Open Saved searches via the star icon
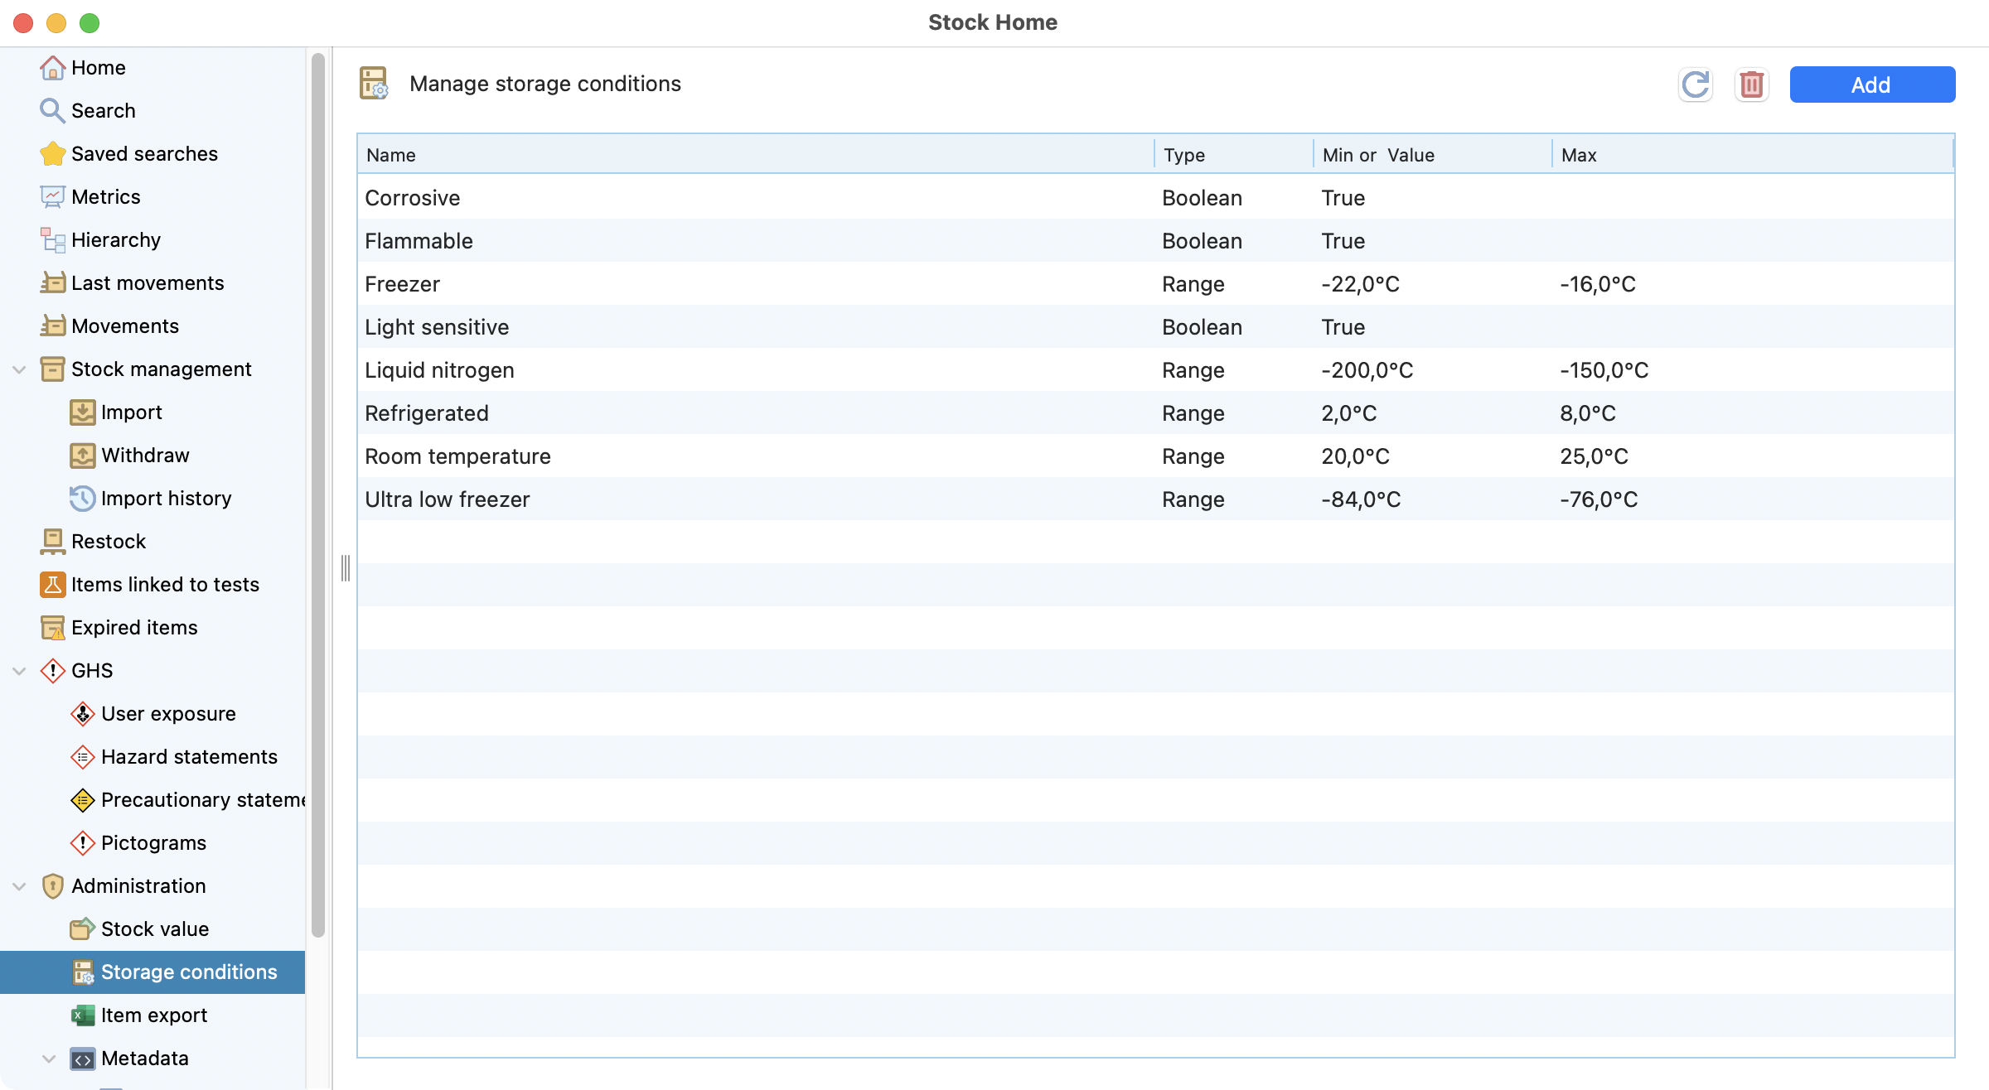The image size is (1989, 1090). coord(52,154)
